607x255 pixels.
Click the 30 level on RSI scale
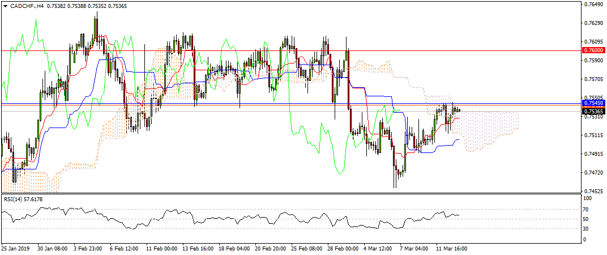pos(587,229)
